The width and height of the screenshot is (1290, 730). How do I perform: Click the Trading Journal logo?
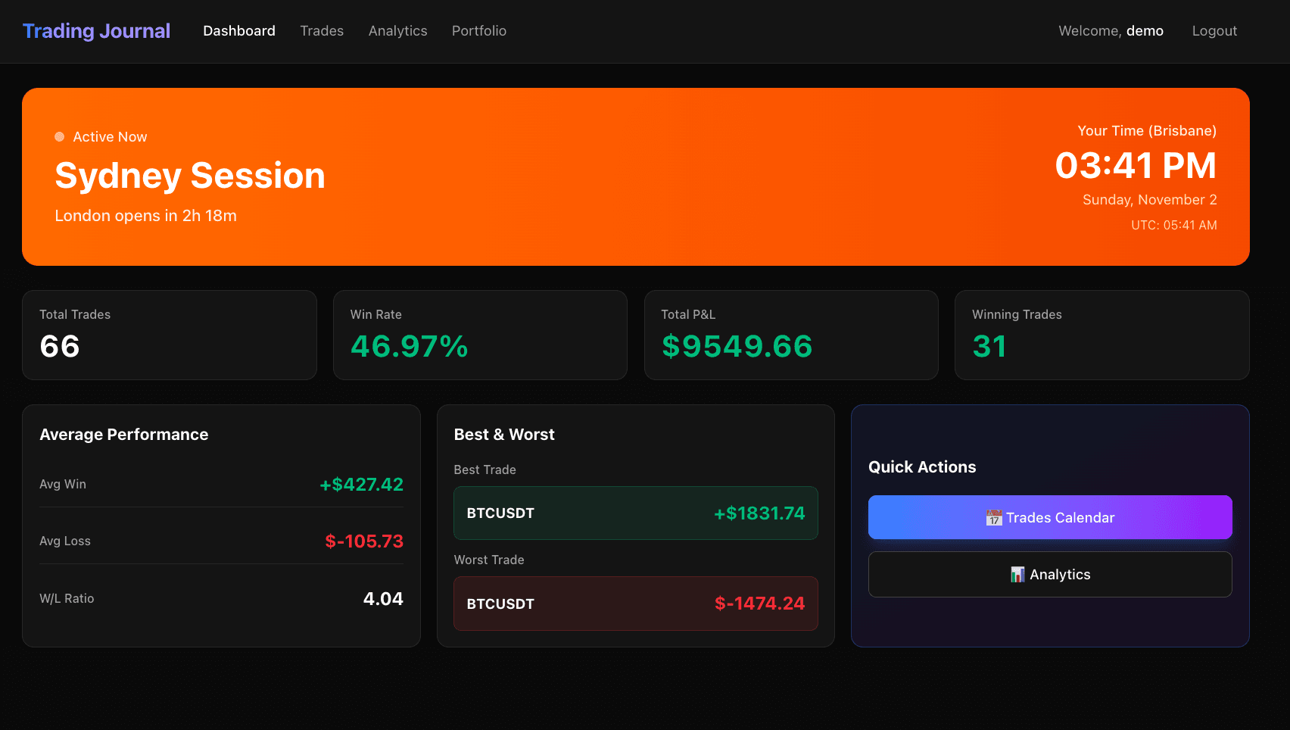(x=96, y=30)
